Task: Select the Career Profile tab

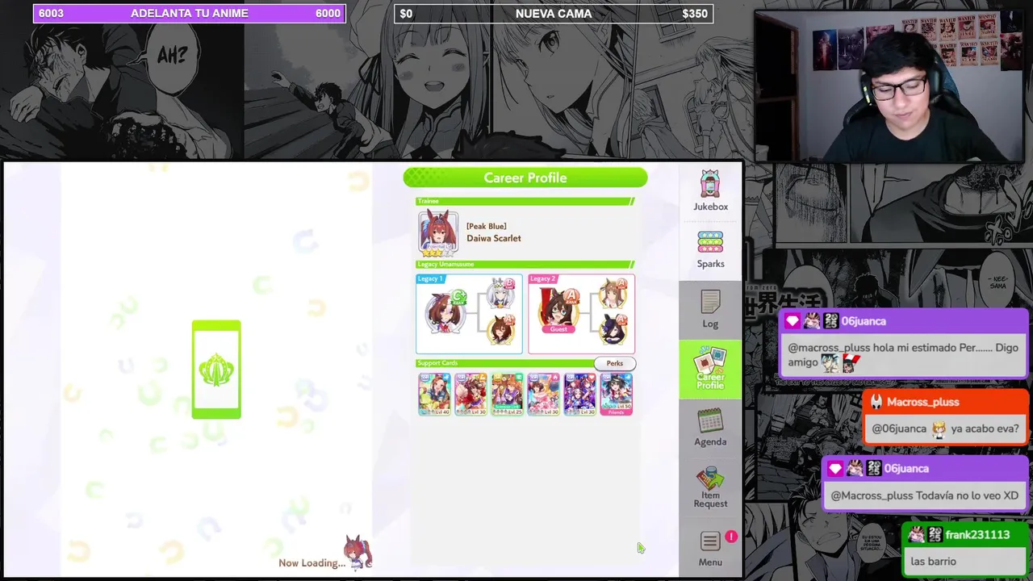Action: coord(710,369)
